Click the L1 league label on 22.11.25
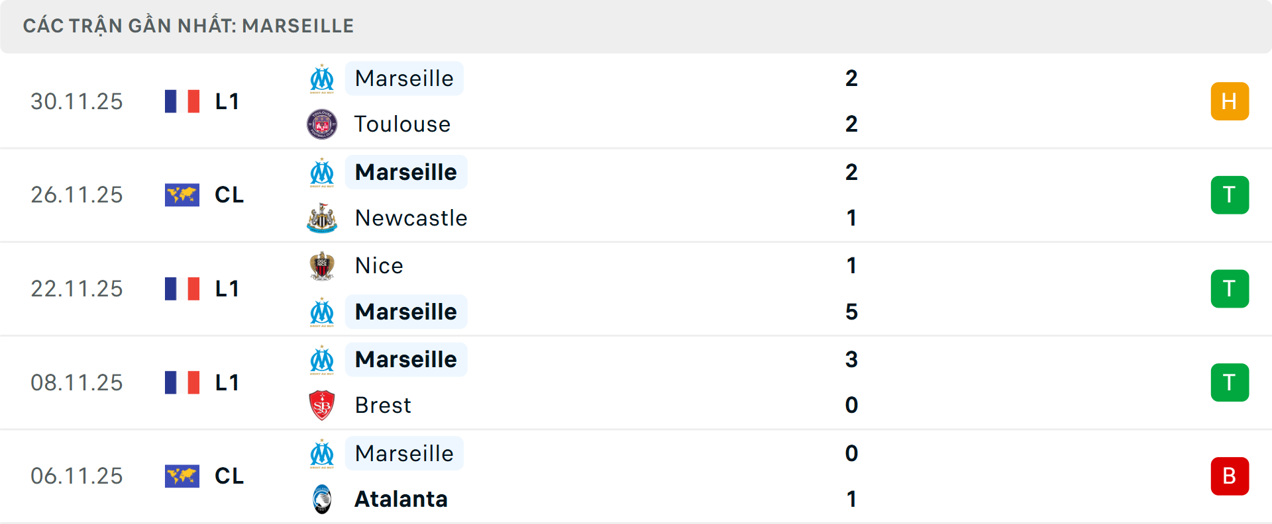The height and width of the screenshot is (524, 1272). [226, 288]
